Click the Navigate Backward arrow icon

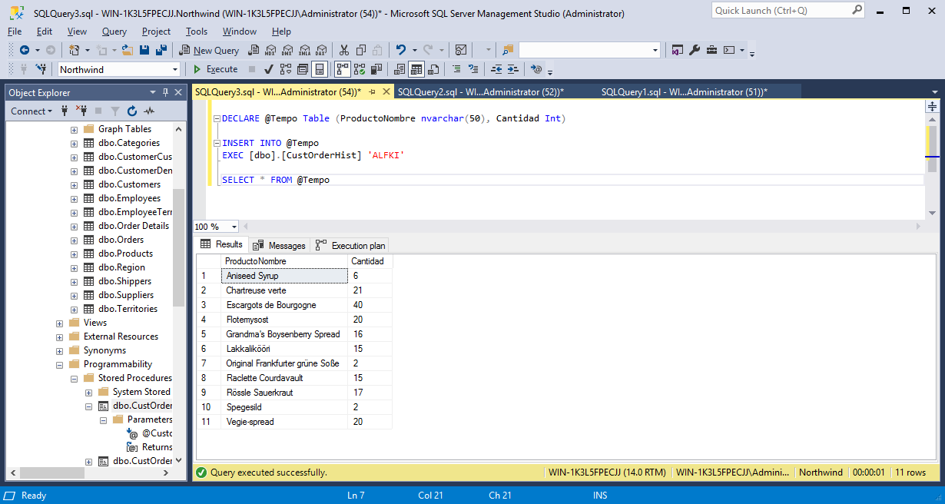point(25,50)
